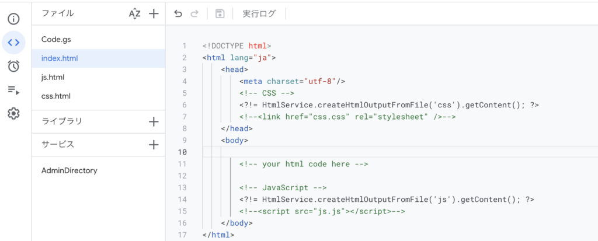Image resolution: width=598 pixels, height=241 pixels.
Task: Select the AdminDirectory service
Action: 69,171
